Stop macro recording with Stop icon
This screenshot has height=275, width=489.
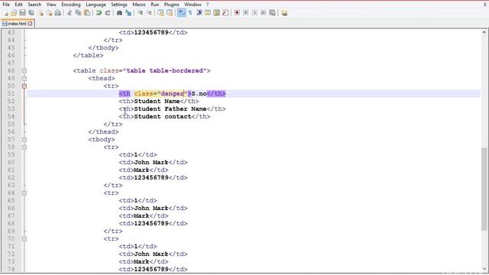[246, 13]
